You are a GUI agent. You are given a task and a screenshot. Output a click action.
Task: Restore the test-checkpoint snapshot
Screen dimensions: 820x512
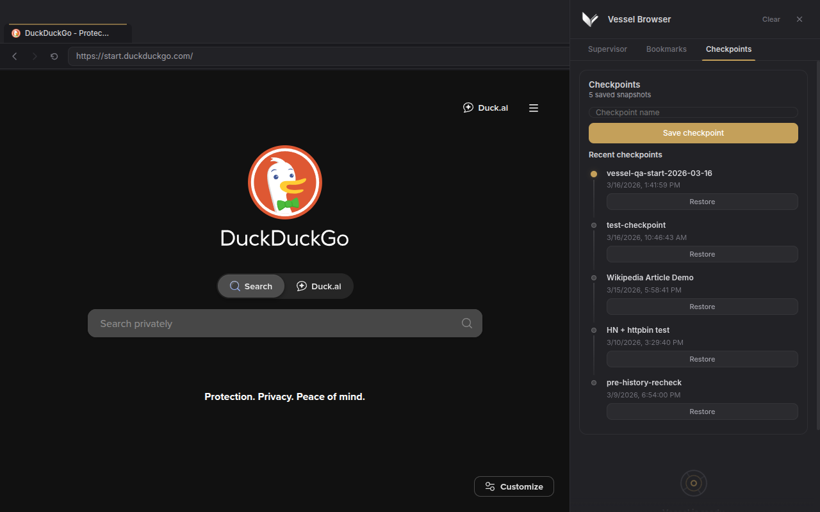coord(702,254)
